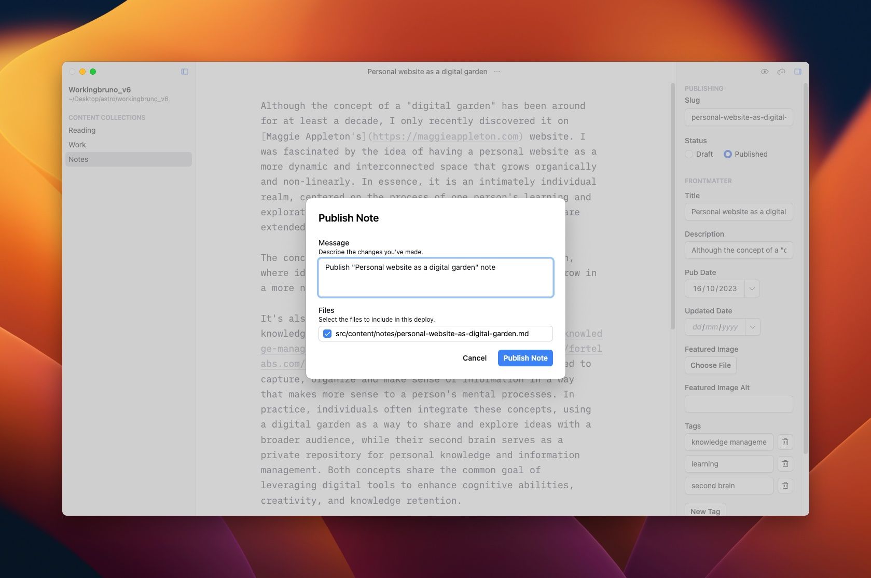Open the Pub Date calendar dropdown
This screenshot has height=578, width=871.
(x=752, y=288)
